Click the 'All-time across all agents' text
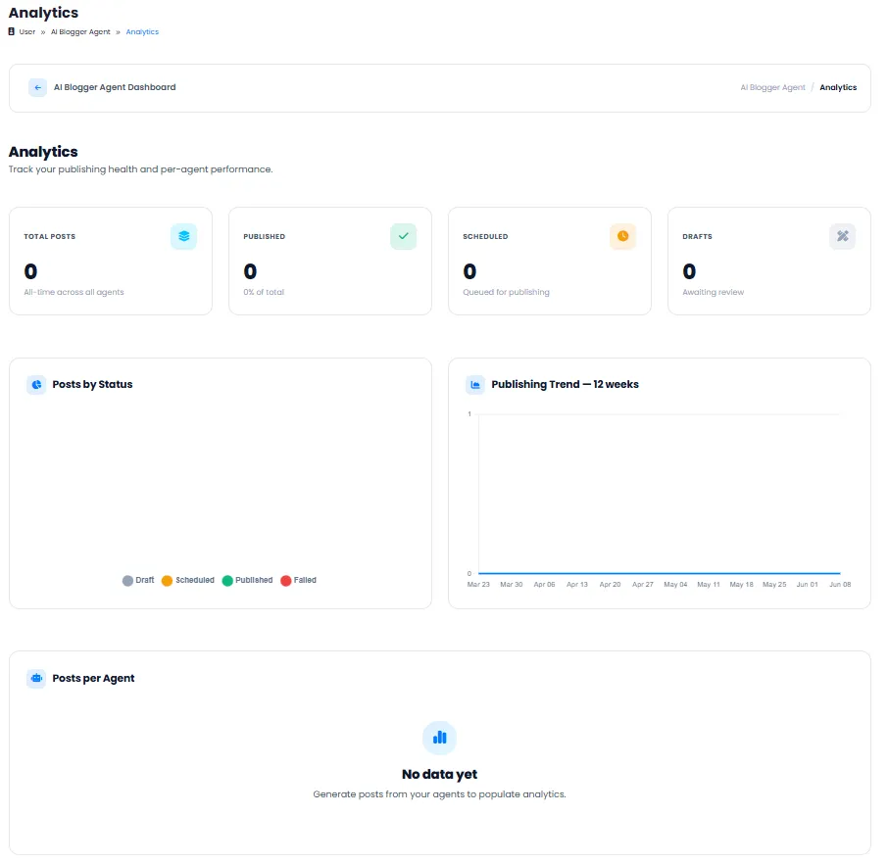 [74, 293]
